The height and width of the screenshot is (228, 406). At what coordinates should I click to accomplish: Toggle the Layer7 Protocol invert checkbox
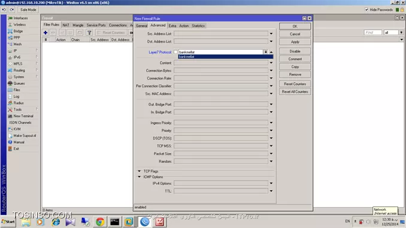175,52
